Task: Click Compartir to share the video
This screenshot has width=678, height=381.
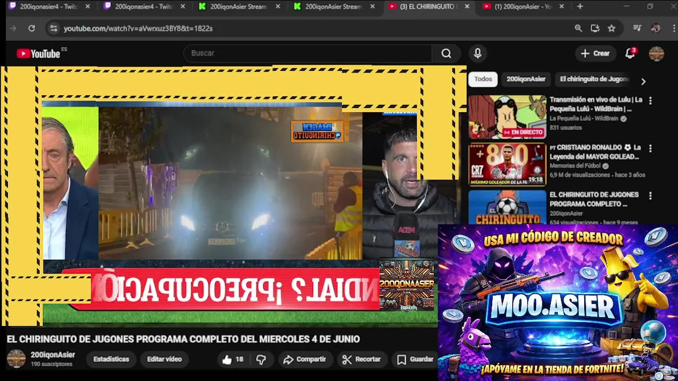Action: [305, 359]
